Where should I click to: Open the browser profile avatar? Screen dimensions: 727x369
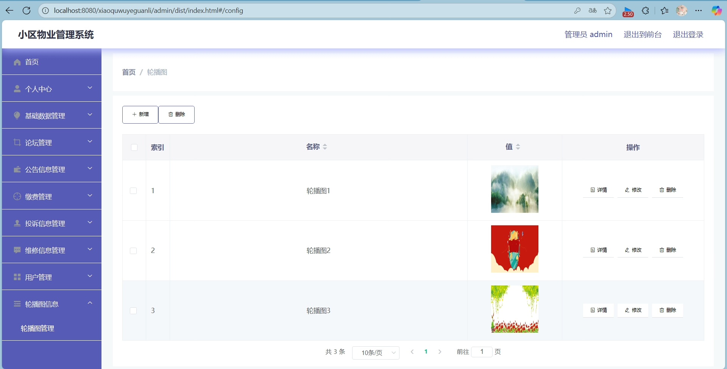click(x=682, y=11)
